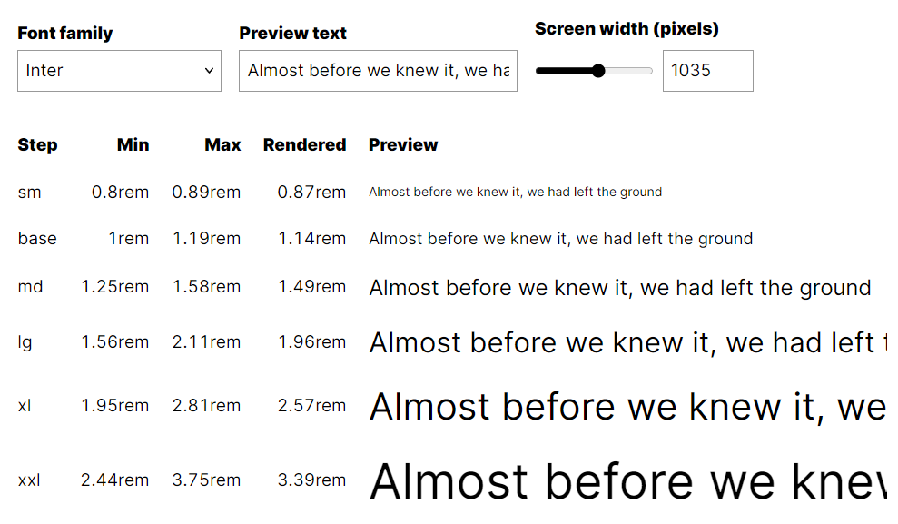Open the Font family dropdown
898x524 pixels.
[119, 71]
